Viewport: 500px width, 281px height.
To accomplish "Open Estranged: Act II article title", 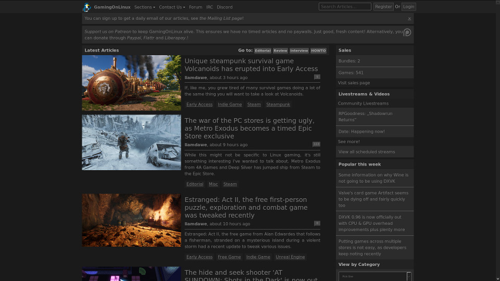I will click(x=246, y=208).
